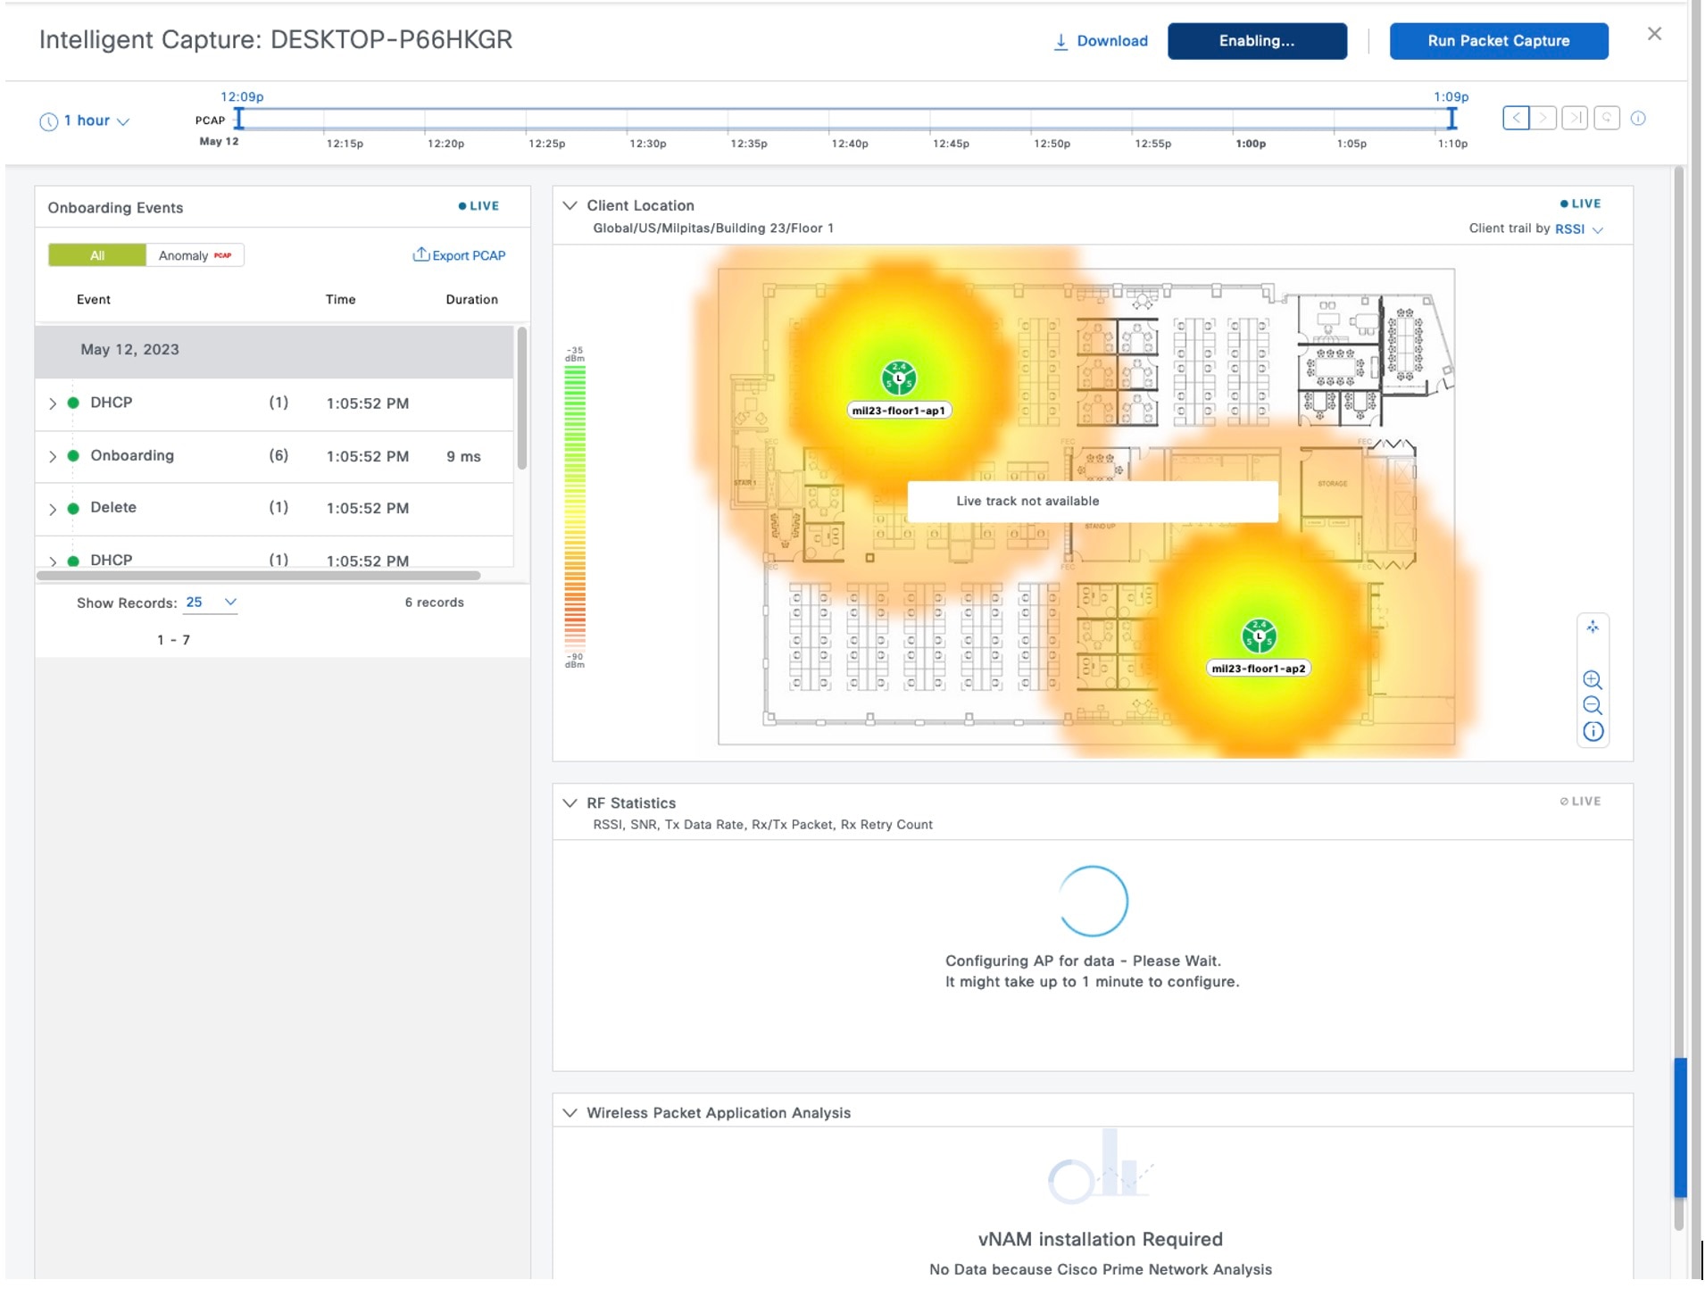Image resolution: width=1705 pixels, height=1305 pixels.
Task: Click the May 12, 2023 date group row
Action: (x=274, y=351)
